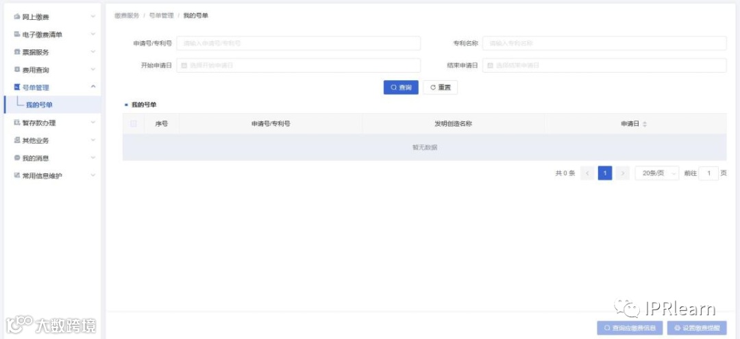Click the 电子缴费清单 sidebar icon
The width and height of the screenshot is (740, 339).
(17, 34)
